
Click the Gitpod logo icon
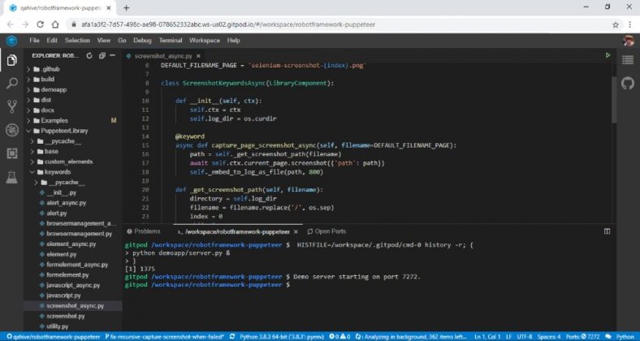(x=12, y=41)
